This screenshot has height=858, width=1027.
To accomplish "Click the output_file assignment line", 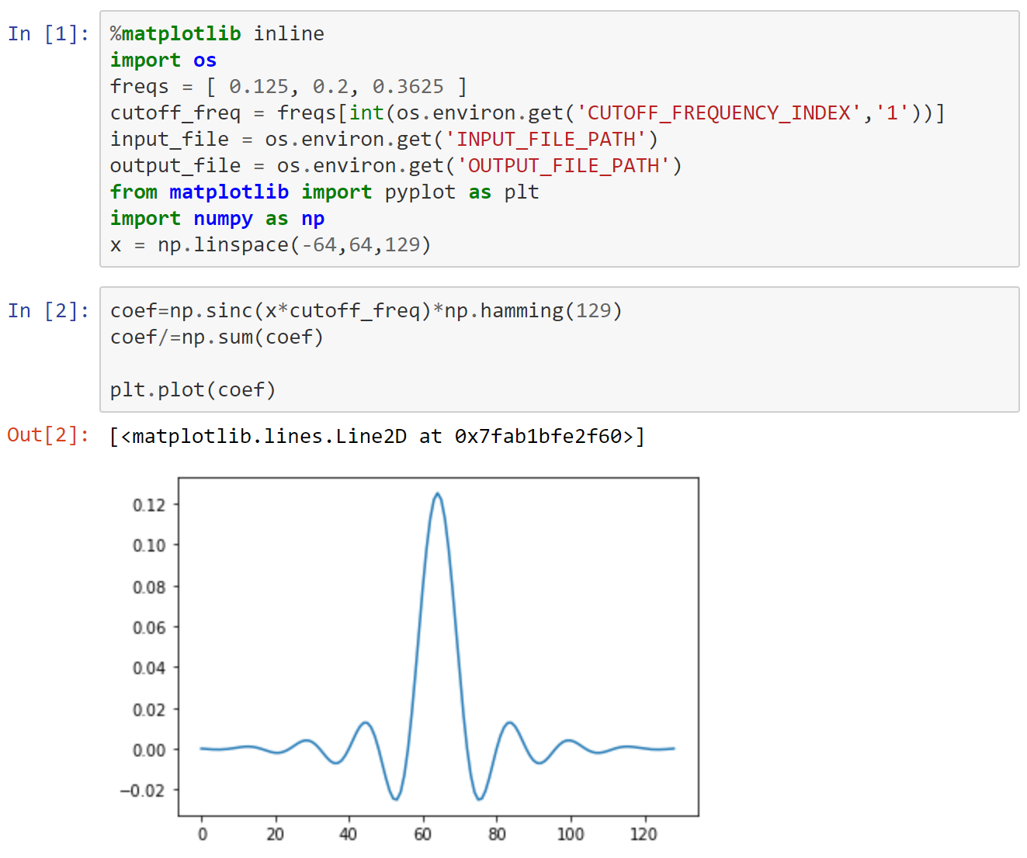I will (396, 166).
